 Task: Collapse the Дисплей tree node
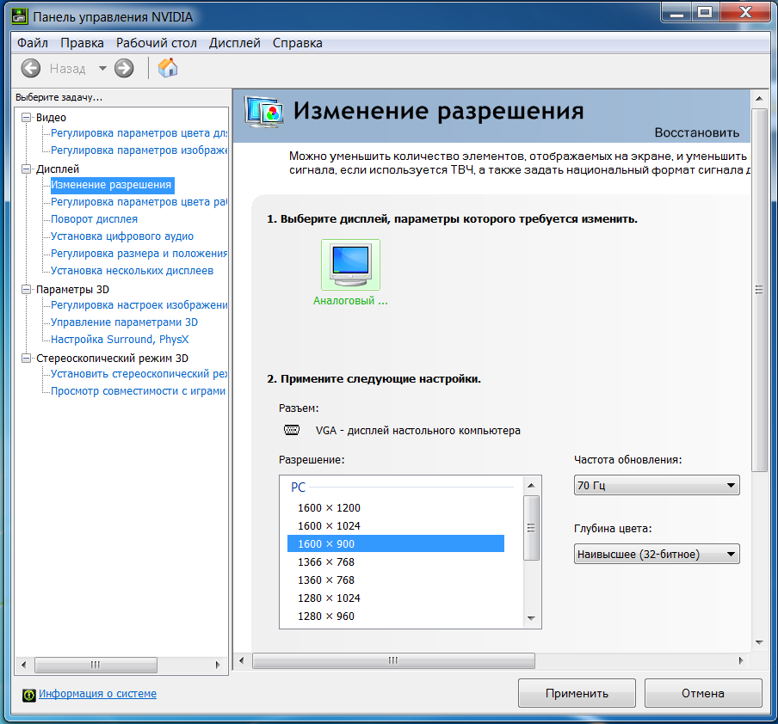[x=27, y=169]
